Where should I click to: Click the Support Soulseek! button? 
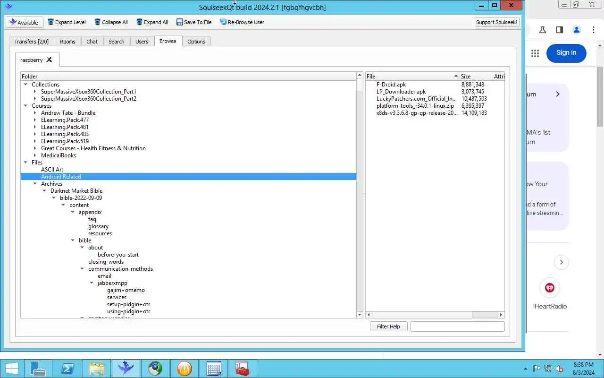497,22
